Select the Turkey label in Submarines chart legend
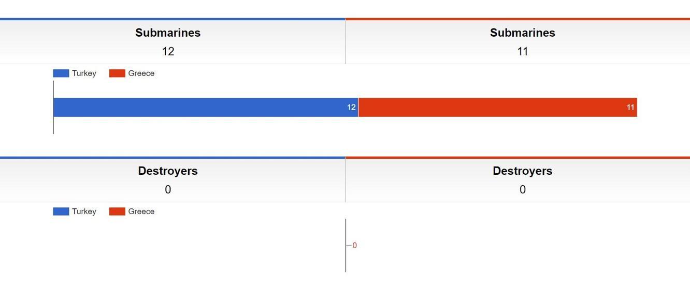The width and height of the screenshot is (690, 287). [84, 73]
